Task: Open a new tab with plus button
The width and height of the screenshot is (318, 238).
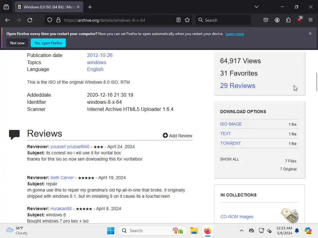Action: pos(90,7)
